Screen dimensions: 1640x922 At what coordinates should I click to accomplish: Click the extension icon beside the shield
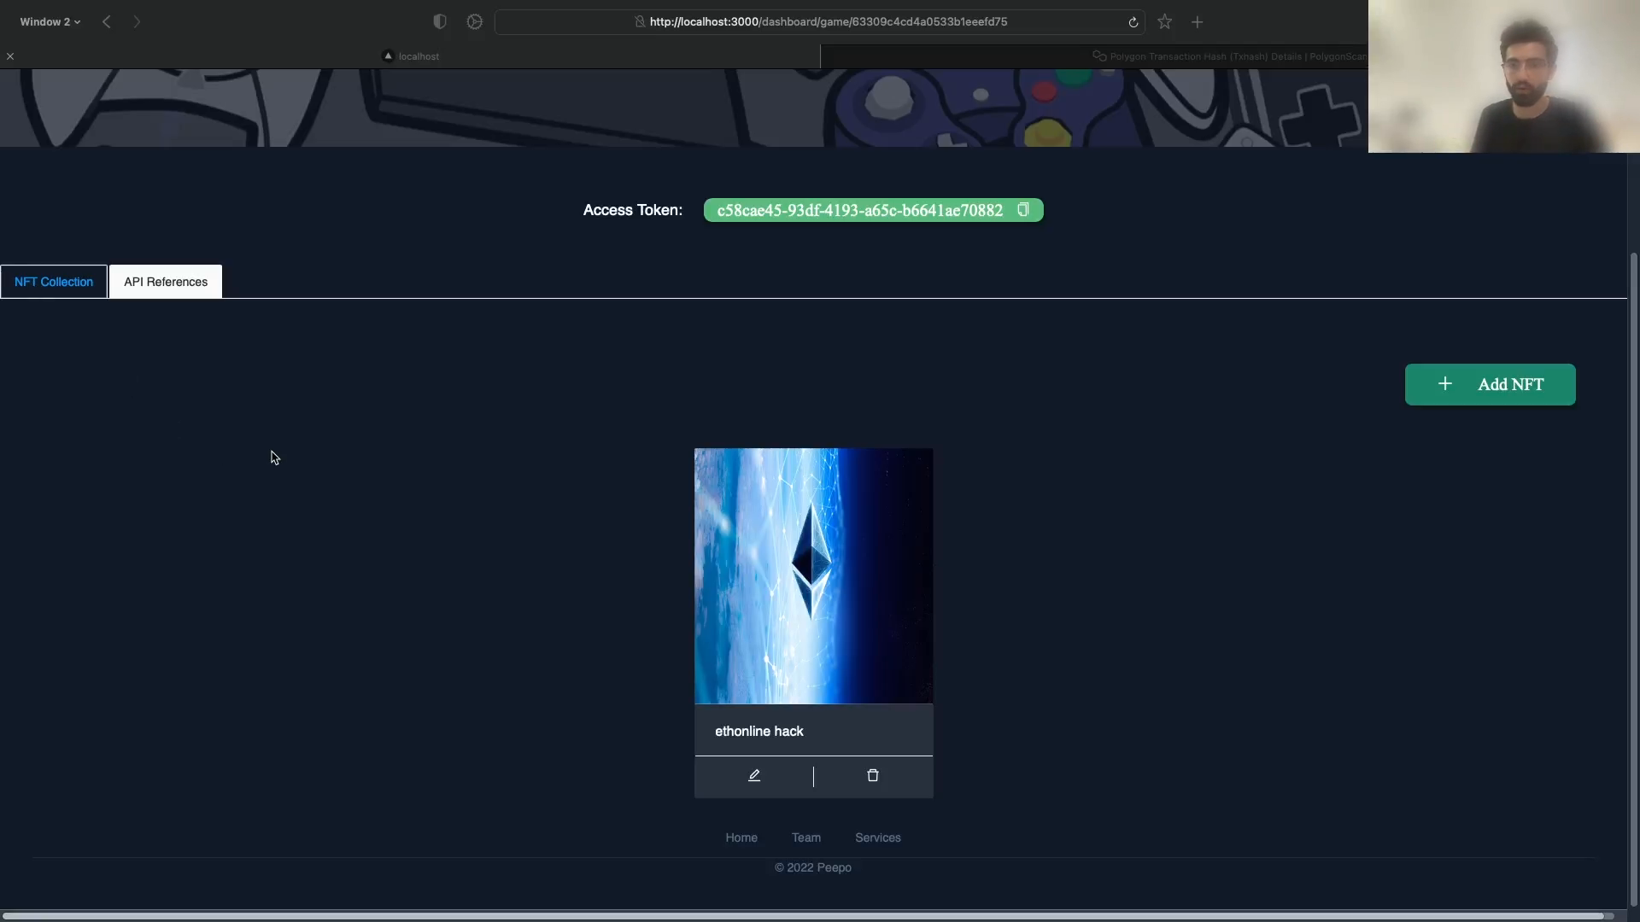(x=475, y=22)
